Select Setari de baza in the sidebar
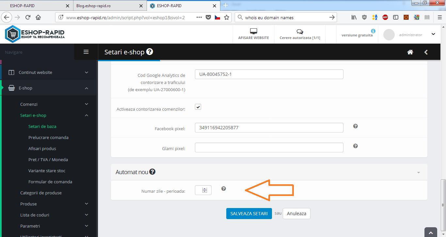Viewport: 446px width, 237px height. coord(42,126)
